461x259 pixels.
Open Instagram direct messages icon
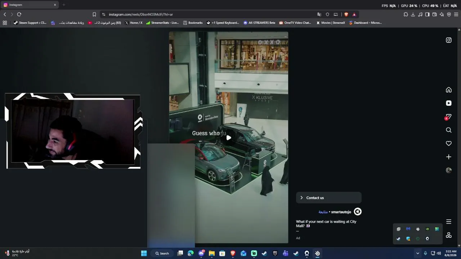448,117
